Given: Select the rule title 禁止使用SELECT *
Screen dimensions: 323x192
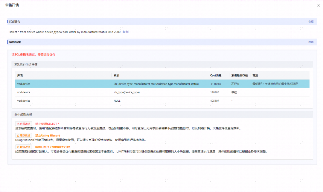Looking at the screenshot, I should pyautogui.click(x=47, y=124).
